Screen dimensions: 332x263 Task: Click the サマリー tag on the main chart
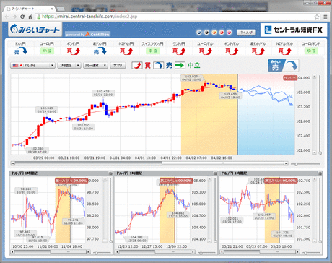tap(289, 78)
